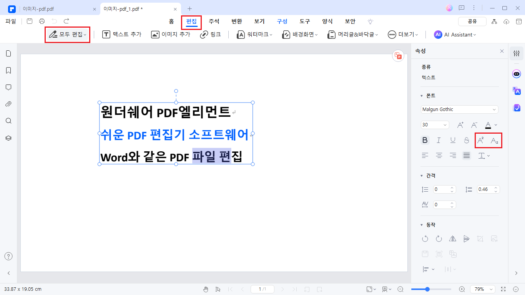Toggle the properties panel icon in the right sidebar
Image resolution: width=525 pixels, height=295 pixels.
(517, 54)
